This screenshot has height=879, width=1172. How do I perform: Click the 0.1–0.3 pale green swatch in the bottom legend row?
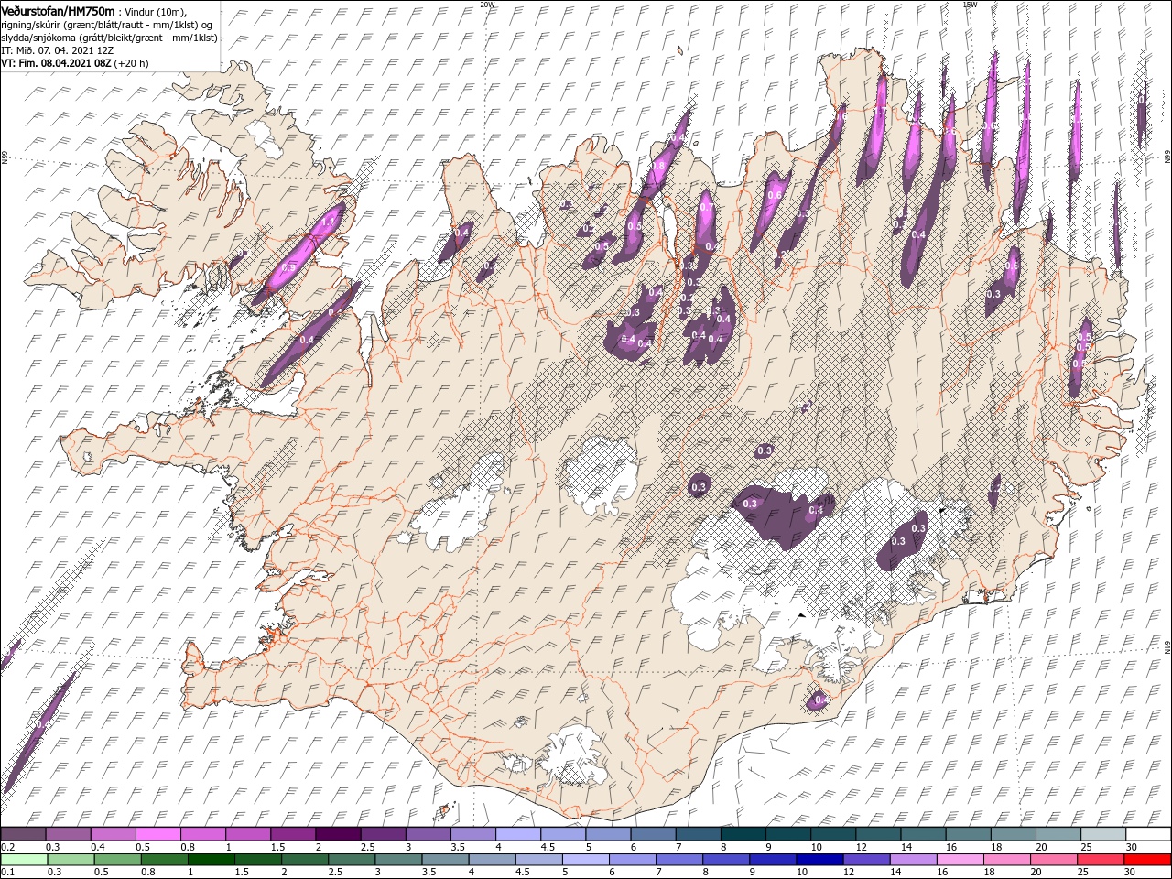24,860
